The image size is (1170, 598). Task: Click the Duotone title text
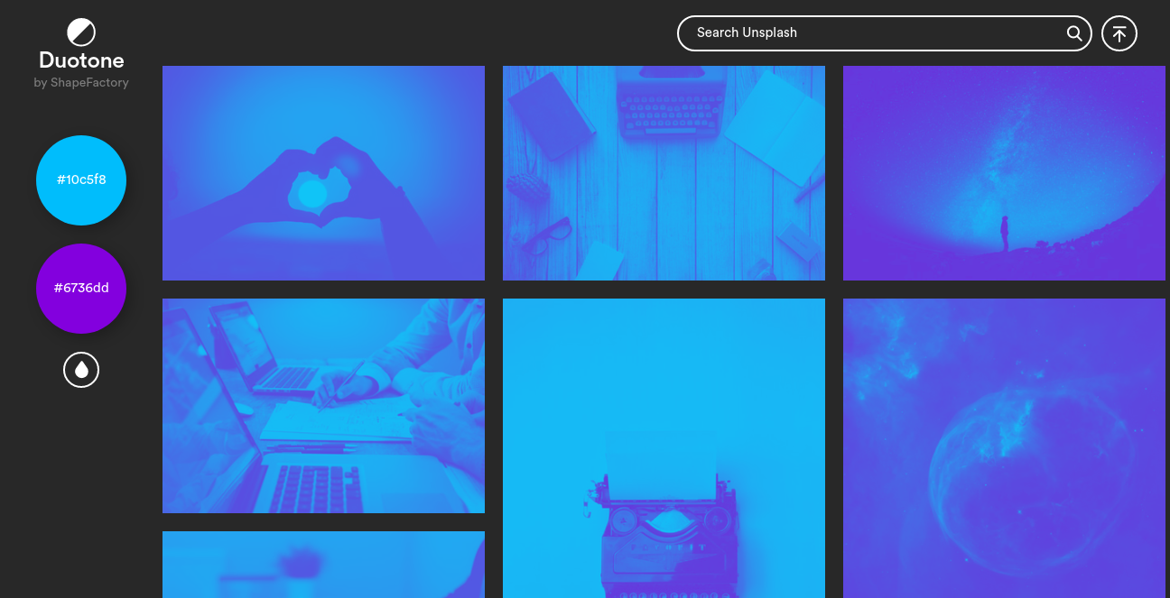coord(81,60)
